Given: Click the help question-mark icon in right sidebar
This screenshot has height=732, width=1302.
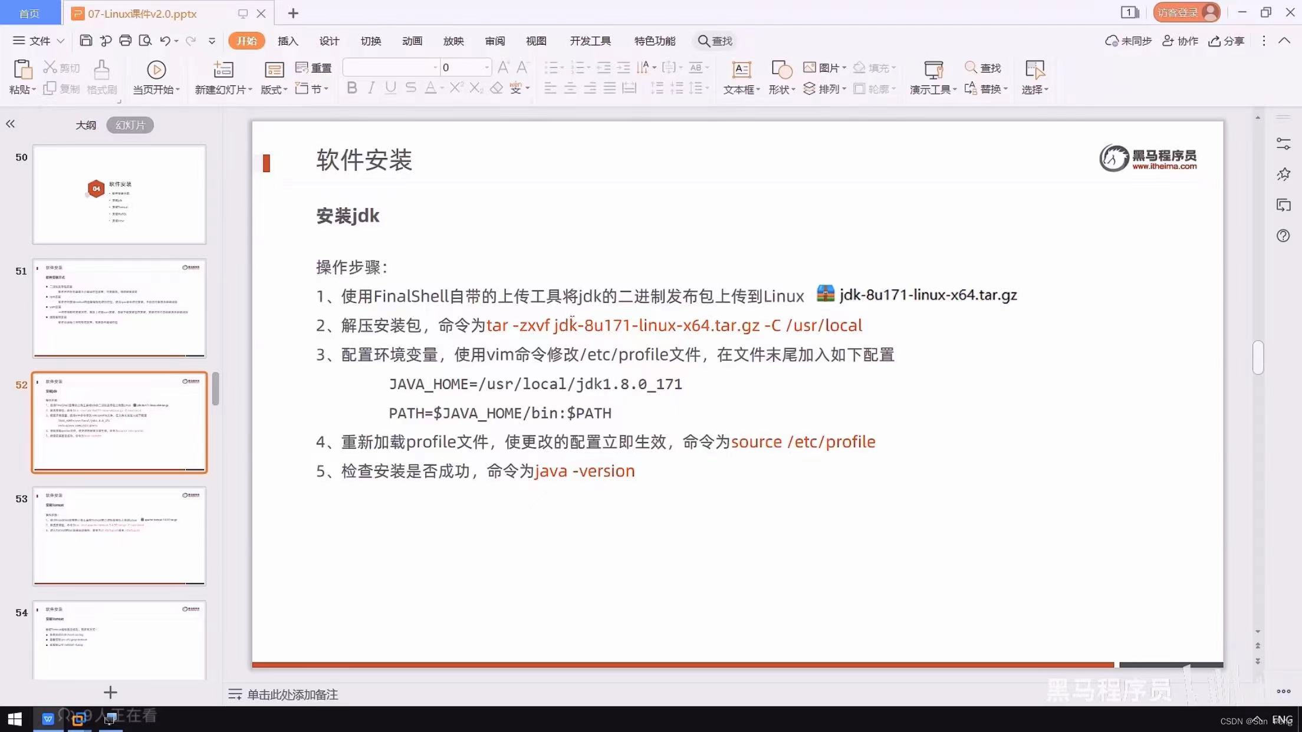Looking at the screenshot, I should (1283, 236).
